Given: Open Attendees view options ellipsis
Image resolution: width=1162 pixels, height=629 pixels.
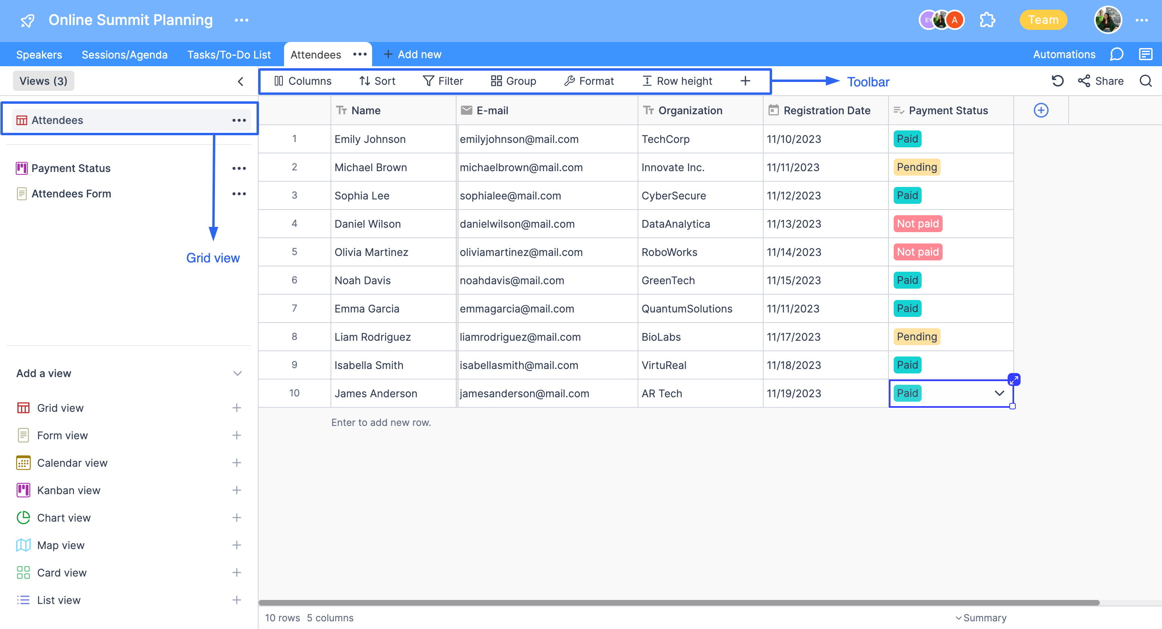Looking at the screenshot, I should tap(239, 120).
